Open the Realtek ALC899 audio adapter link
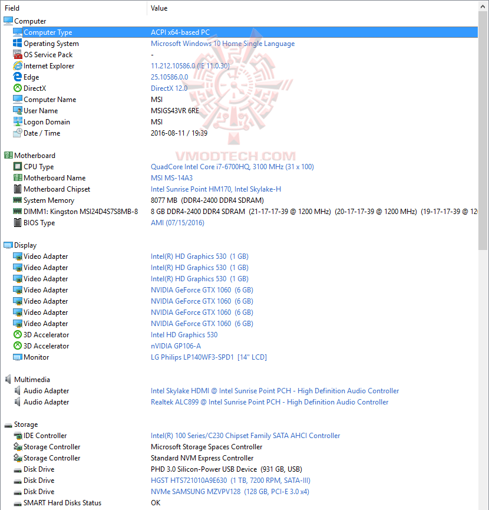The width and height of the screenshot is (489, 510). 269,402
